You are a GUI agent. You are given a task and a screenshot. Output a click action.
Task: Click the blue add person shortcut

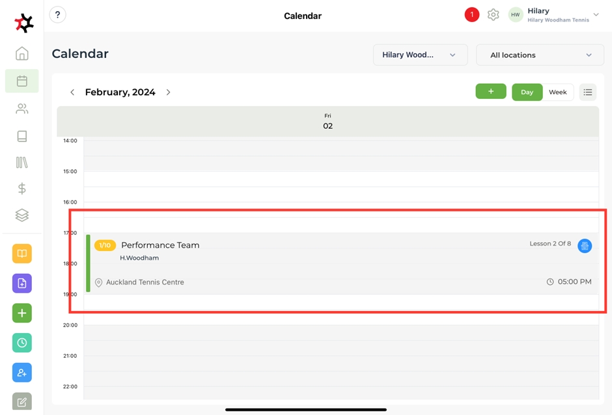(x=22, y=373)
